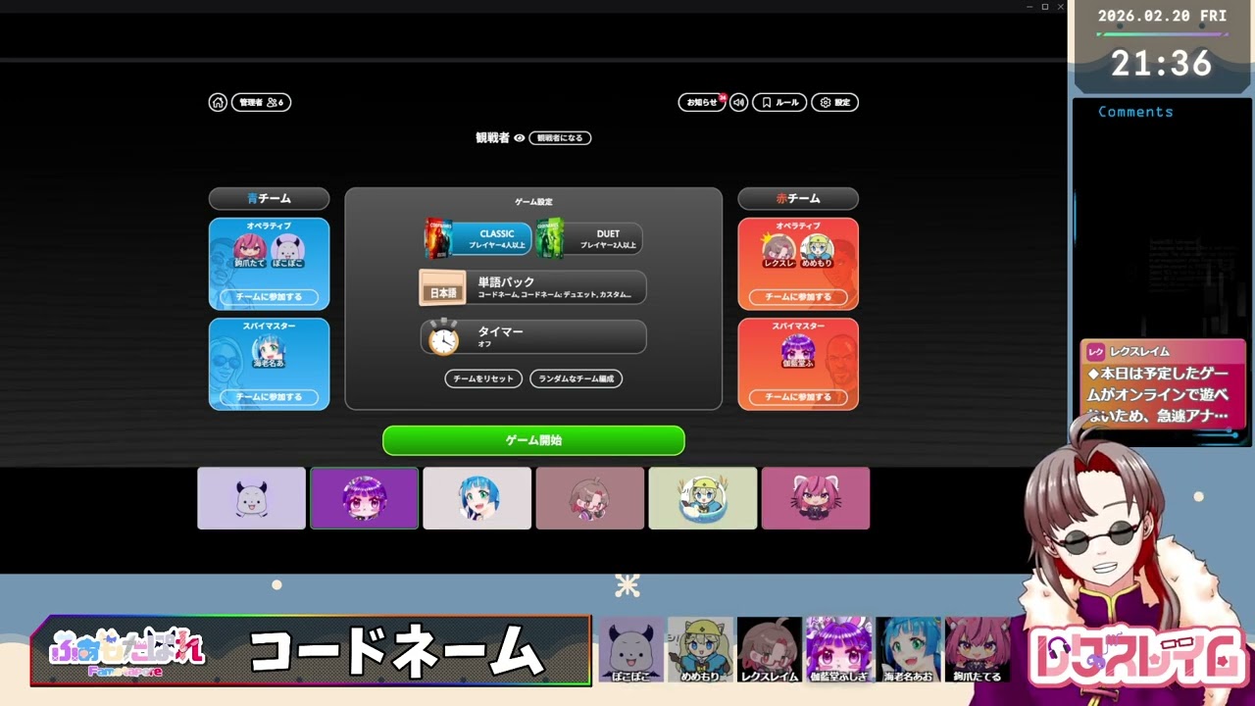Image resolution: width=1255 pixels, height=706 pixels.
Task: Open お知らせ notifications
Action: [x=701, y=102]
